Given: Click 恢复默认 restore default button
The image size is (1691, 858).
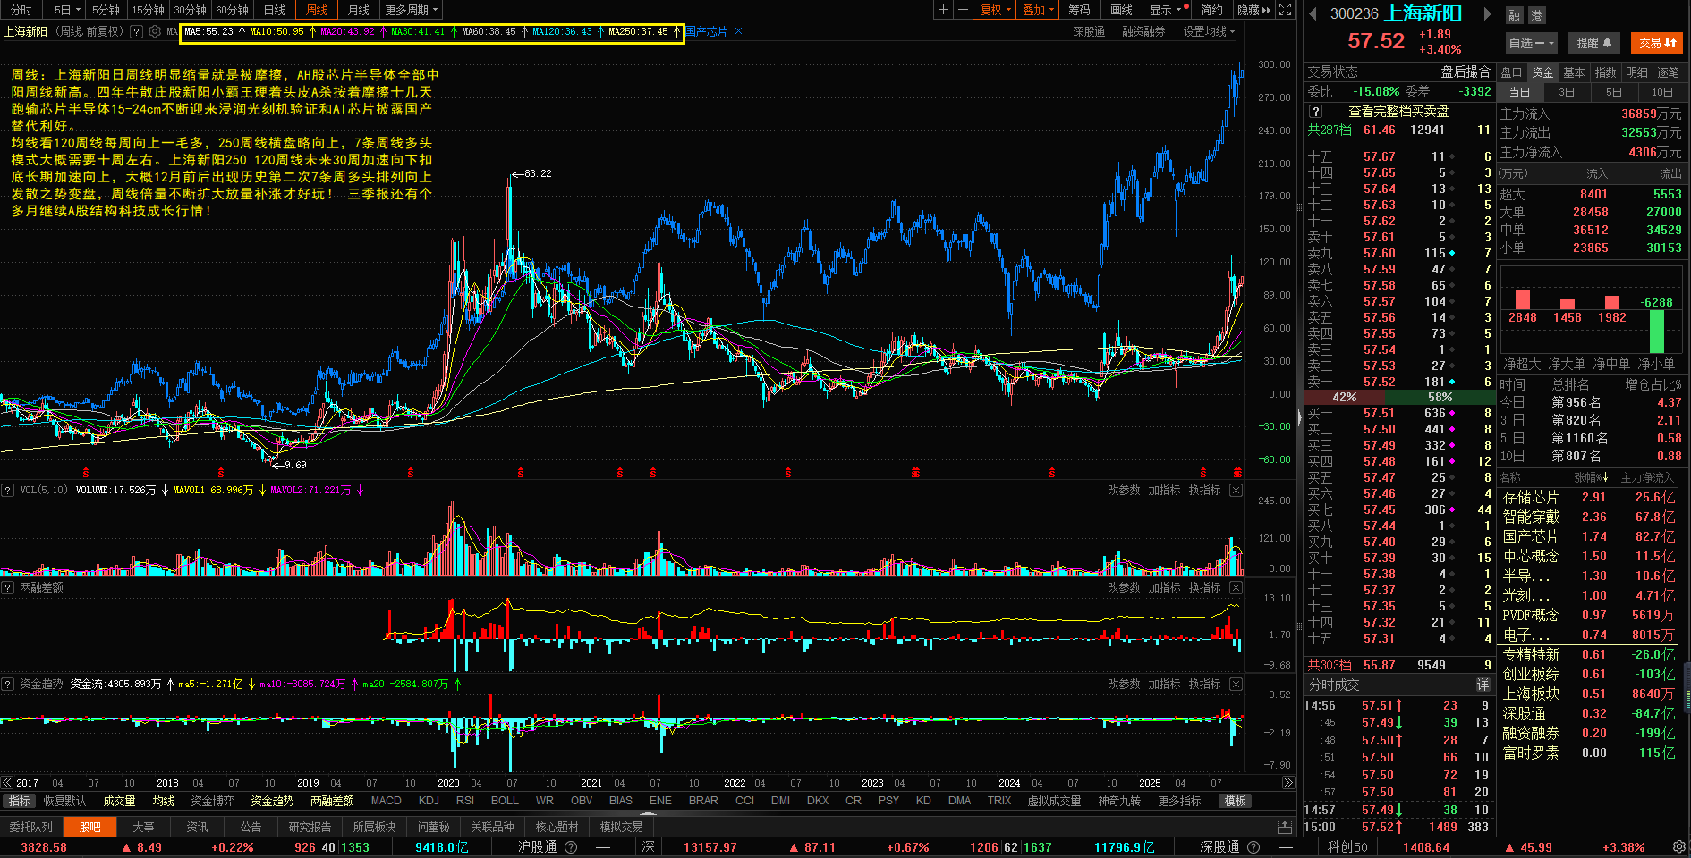Looking at the screenshot, I should [x=64, y=801].
